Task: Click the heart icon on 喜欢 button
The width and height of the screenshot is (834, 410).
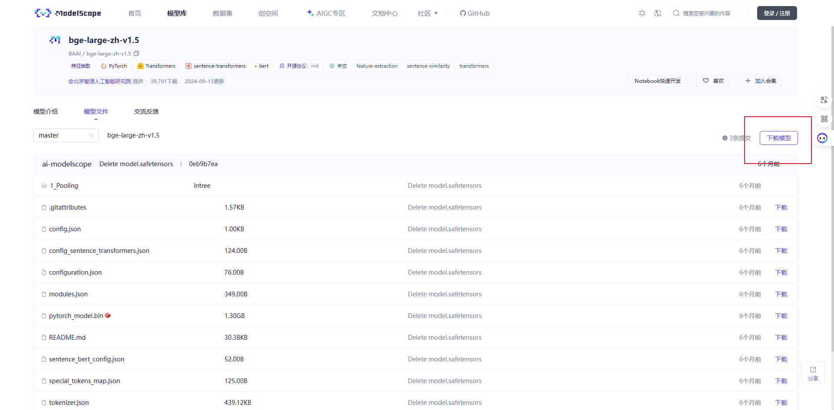Action: pyautogui.click(x=706, y=81)
